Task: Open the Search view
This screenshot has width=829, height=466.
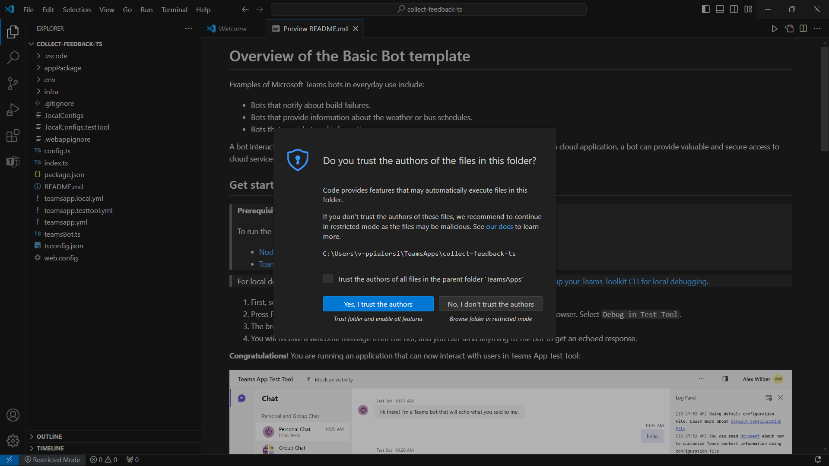Action: (x=13, y=57)
